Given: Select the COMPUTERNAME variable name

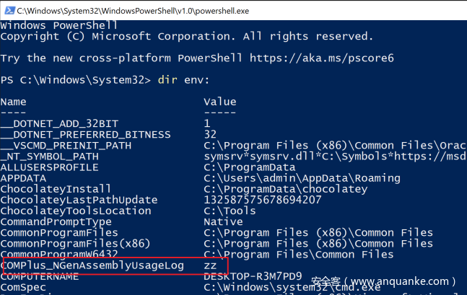Looking at the screenshot, I should [x=43, y=276].
